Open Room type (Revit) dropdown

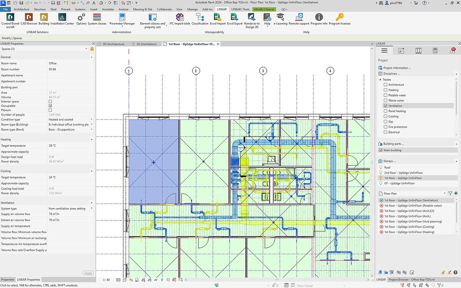pyautogui.click(x=91, y=130)
